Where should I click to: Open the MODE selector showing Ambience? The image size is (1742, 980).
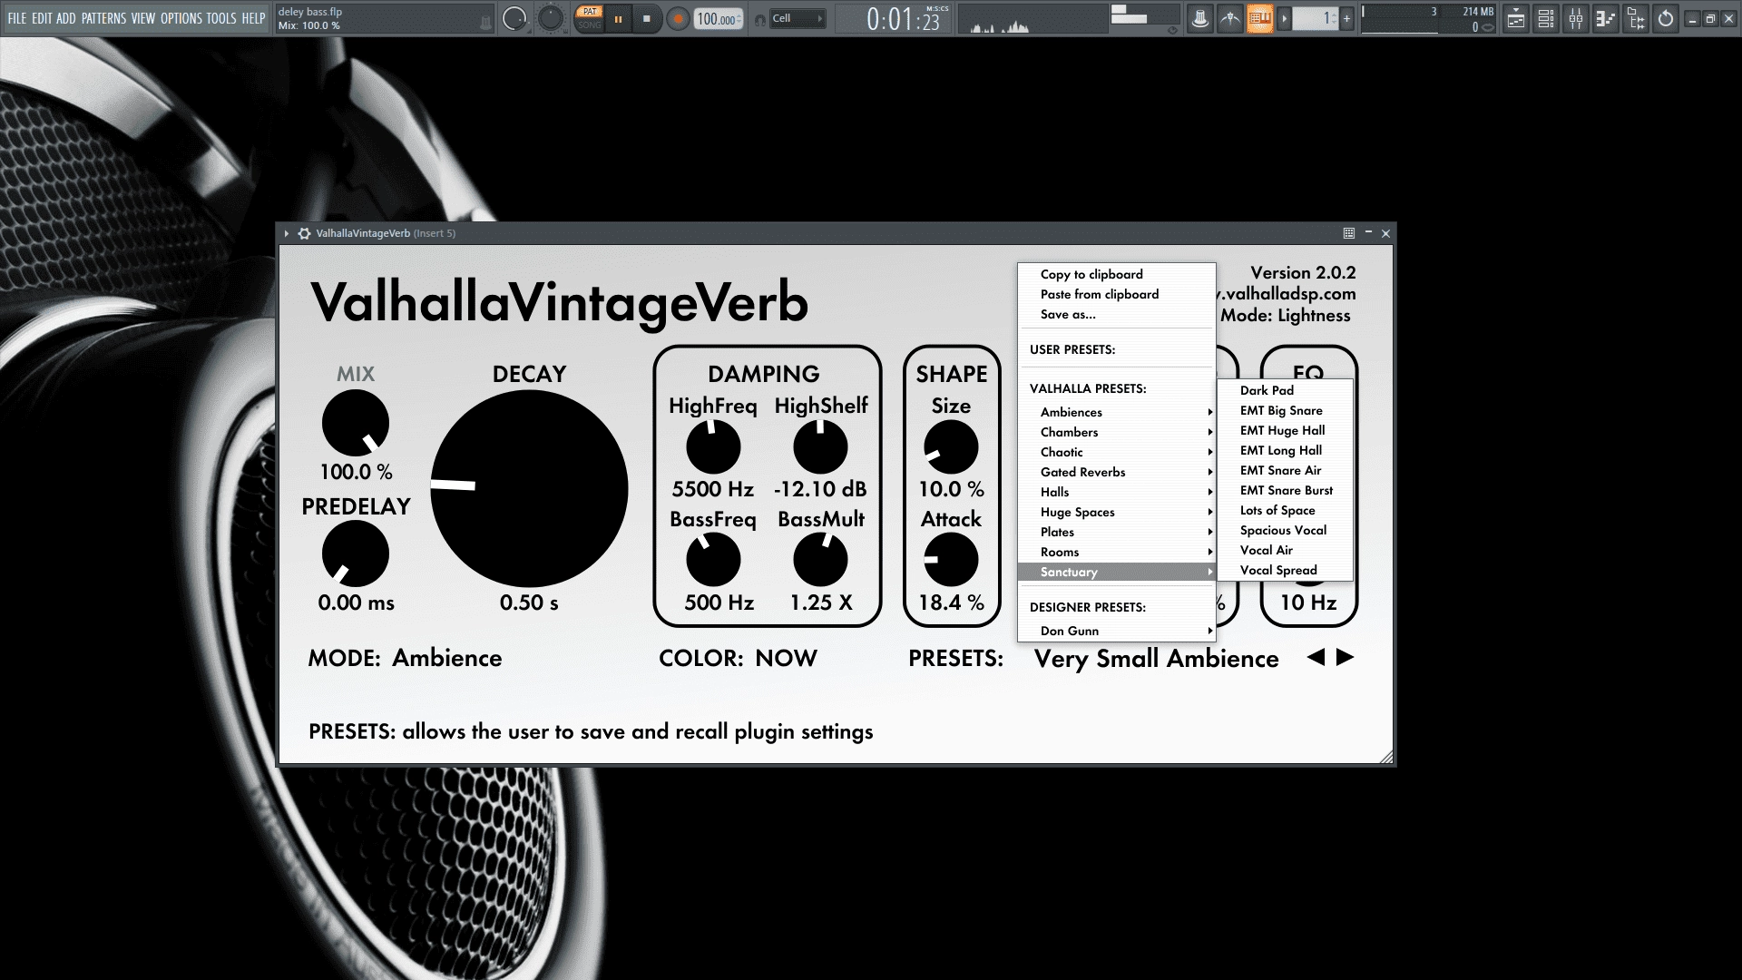446,658
